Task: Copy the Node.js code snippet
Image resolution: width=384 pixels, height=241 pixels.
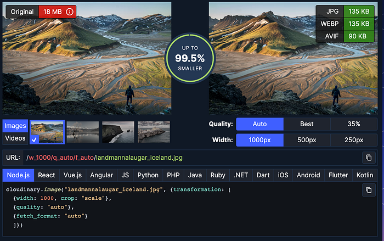Action: [x=369, y=191]
